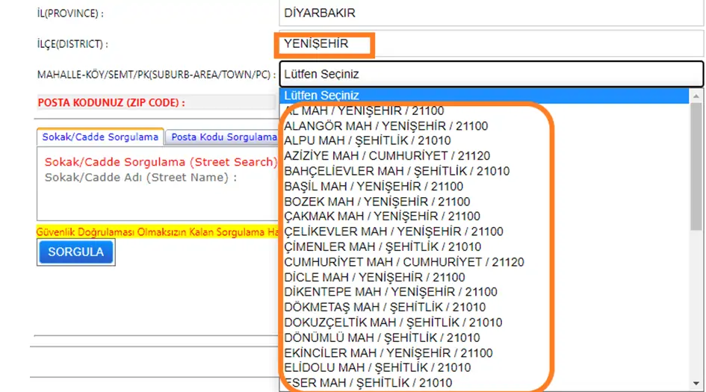Open the Mahalle-Köy suburb dropdown box
Screen dimensions: 706x392
point(491,74)
